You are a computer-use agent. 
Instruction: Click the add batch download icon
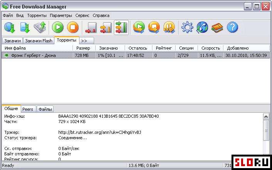coord(25,27)
